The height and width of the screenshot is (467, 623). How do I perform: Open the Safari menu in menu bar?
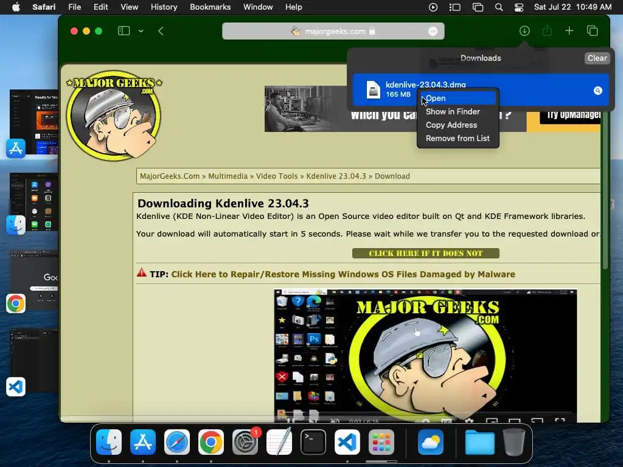[x=44, y=7]
